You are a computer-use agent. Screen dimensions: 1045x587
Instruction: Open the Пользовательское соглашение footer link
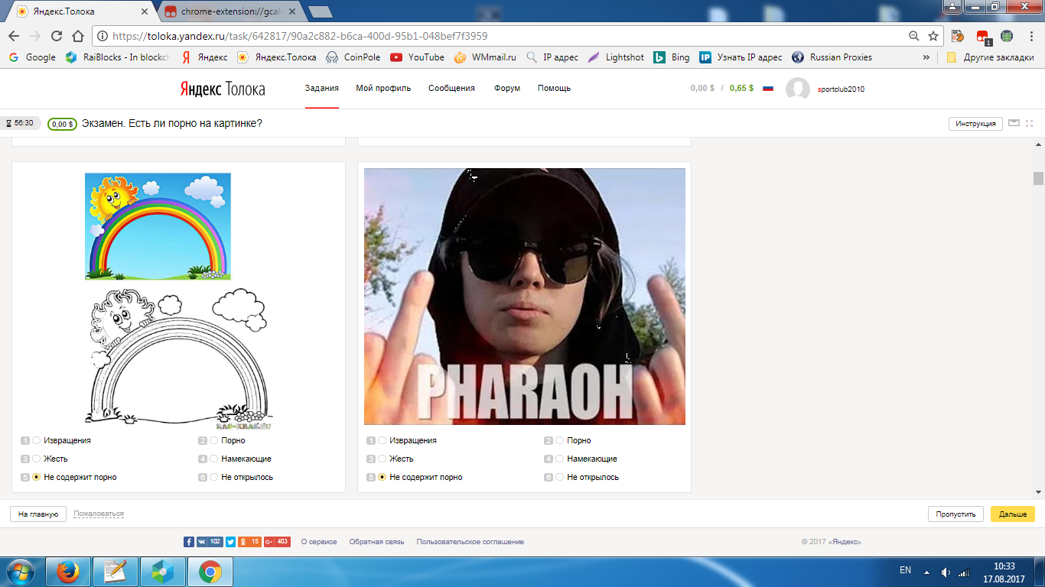470,542
